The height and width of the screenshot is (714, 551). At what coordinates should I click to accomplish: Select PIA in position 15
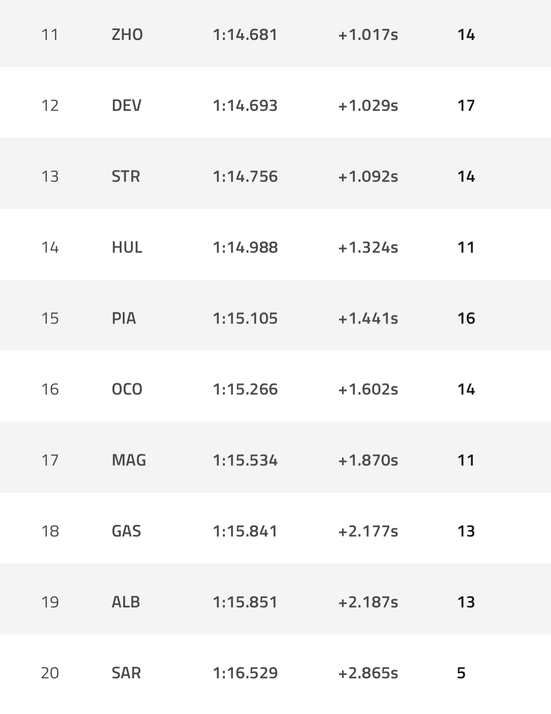(x=124, y=318)
